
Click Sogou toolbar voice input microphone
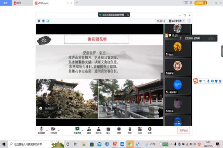pyautogui.click(x=208, y=81)
